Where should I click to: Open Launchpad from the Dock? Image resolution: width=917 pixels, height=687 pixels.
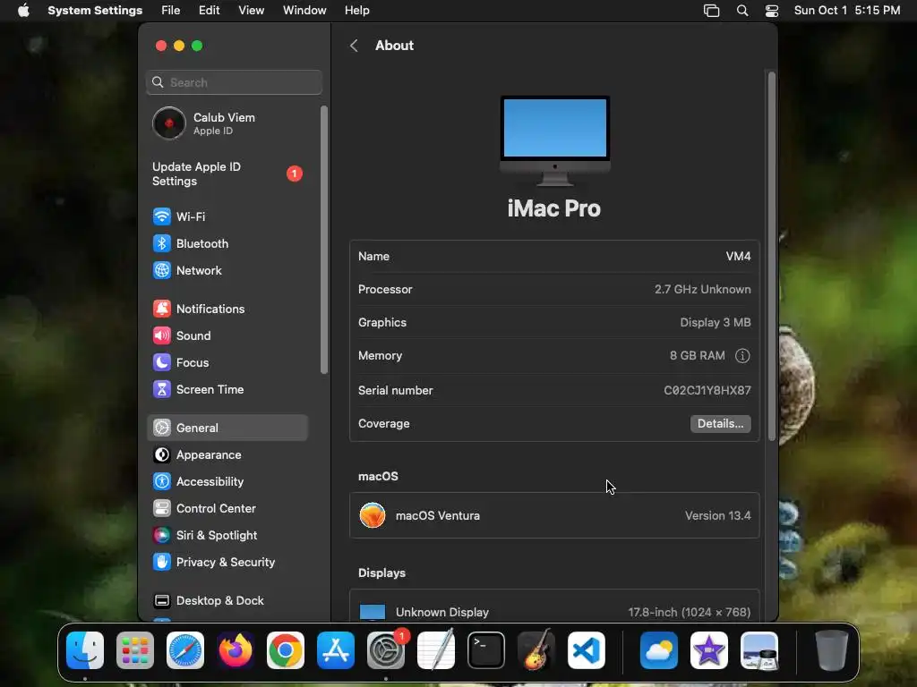[x=135, y=650]
